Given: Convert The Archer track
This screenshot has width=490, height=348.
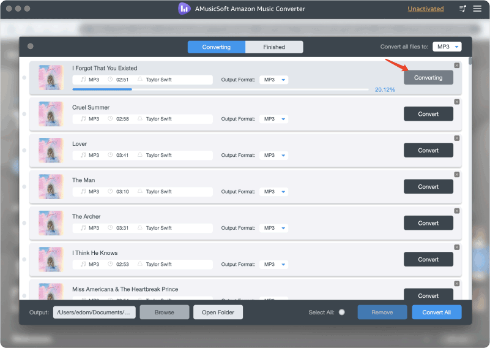Looking at the screenshot, I should click(428, 223).
